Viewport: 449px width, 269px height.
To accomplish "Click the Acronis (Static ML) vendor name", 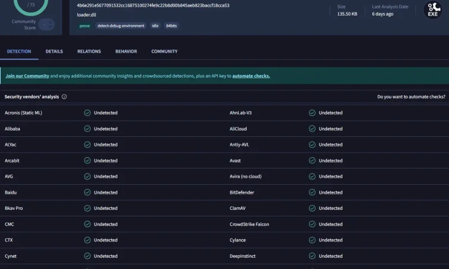I will (x=23, y=112).
